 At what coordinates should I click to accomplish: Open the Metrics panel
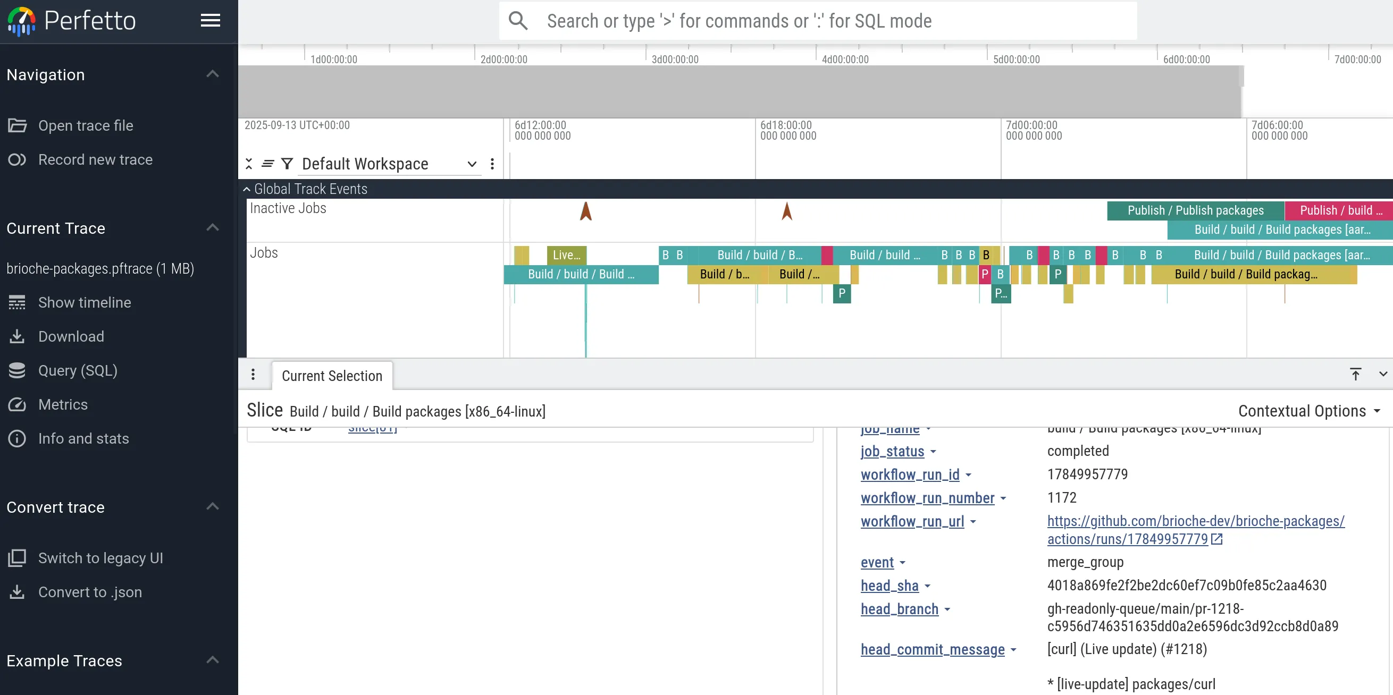pyautogui.click(x=63, y=404)
